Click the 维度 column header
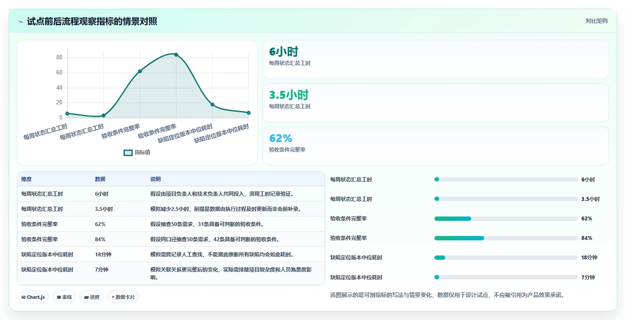The width and height of the screenshot is (626, 320). click(26, 179)
